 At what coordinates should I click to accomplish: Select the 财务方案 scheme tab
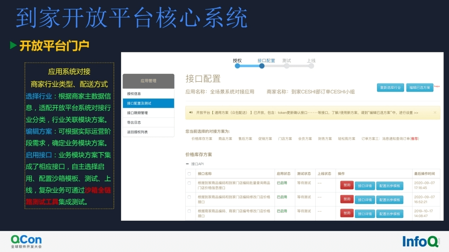[x=325, y=139]
